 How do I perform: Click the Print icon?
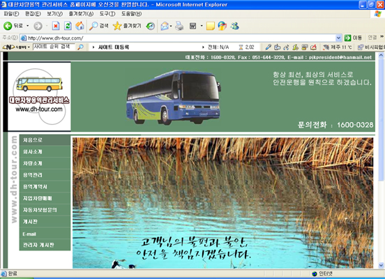click(179, 26)
